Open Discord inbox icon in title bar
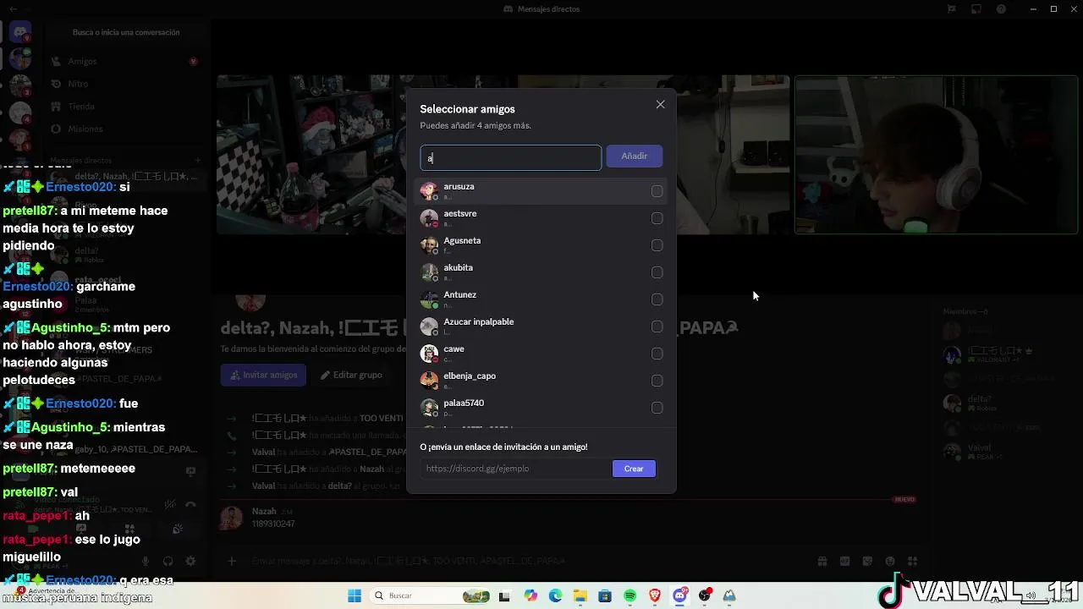 click(x=976, y=9)
